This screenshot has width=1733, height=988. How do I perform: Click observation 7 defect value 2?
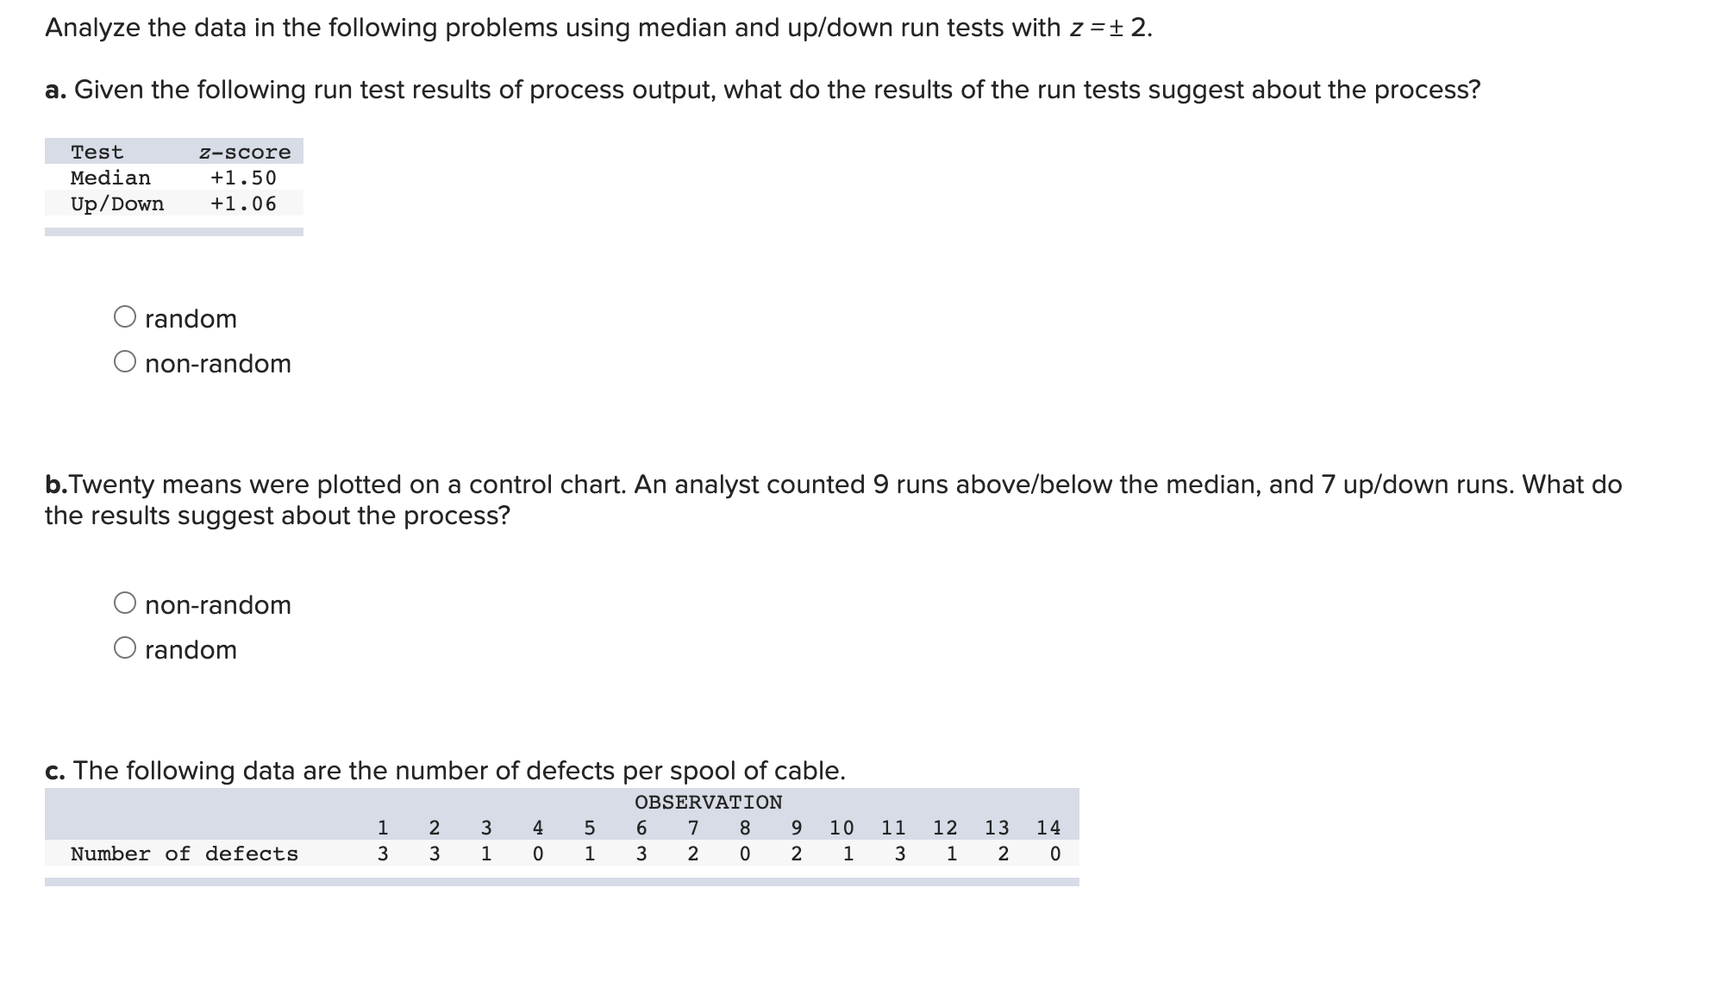pyautogui.click(x=692, y=854)
